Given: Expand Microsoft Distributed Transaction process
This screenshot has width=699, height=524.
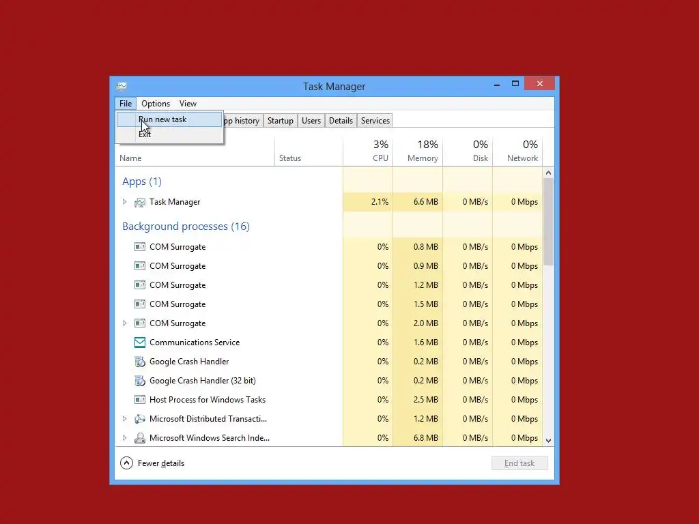Looking at the screenshot, I should pos(124,419).
